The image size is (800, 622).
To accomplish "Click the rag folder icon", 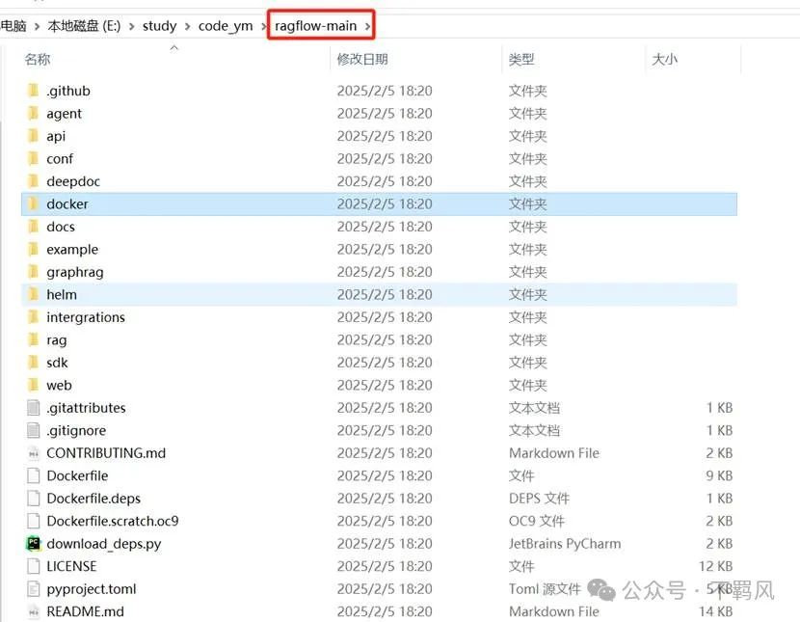I will 33,339.
